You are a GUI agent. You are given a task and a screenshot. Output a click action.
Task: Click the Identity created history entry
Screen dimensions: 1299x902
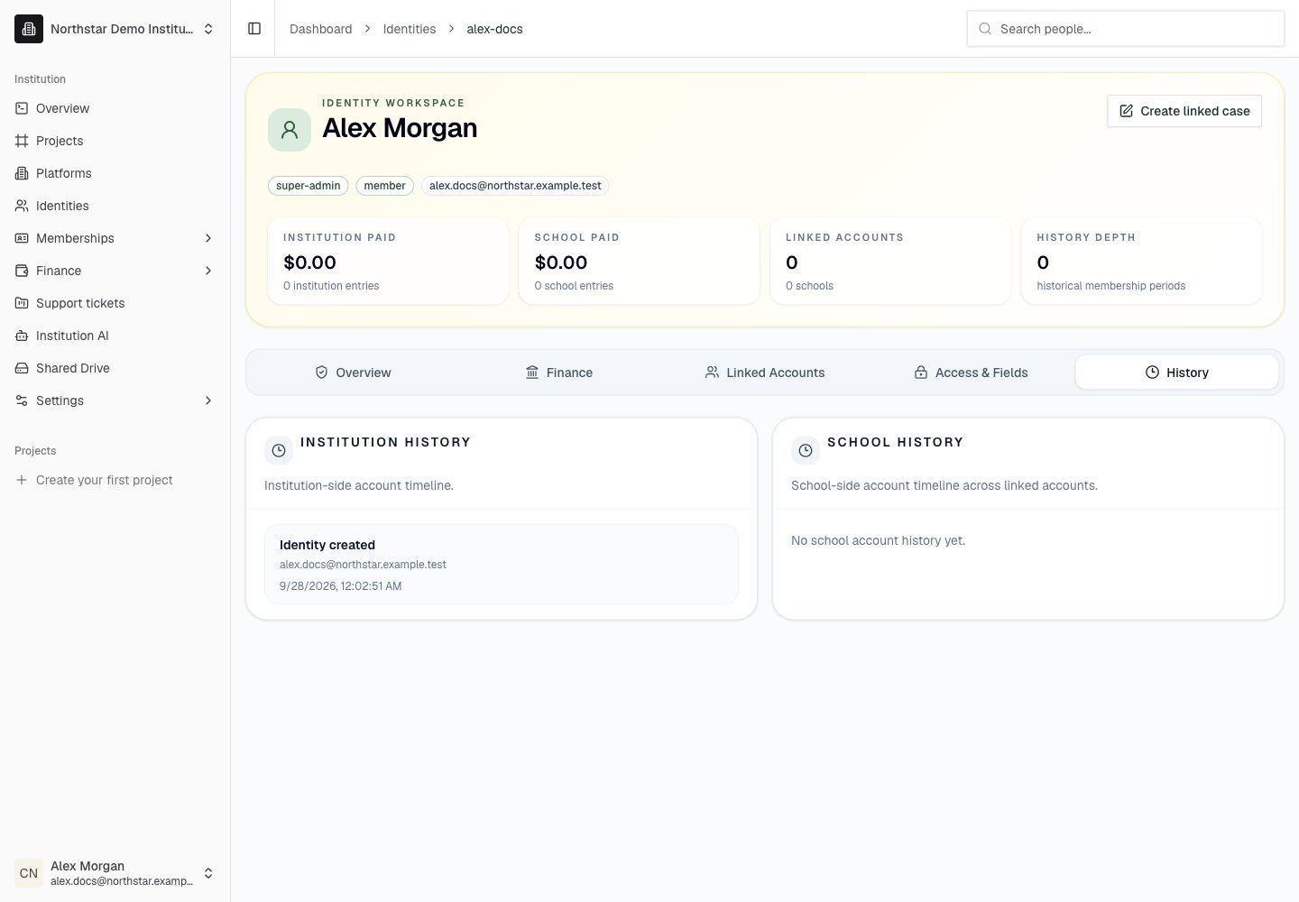coord(502,565)
